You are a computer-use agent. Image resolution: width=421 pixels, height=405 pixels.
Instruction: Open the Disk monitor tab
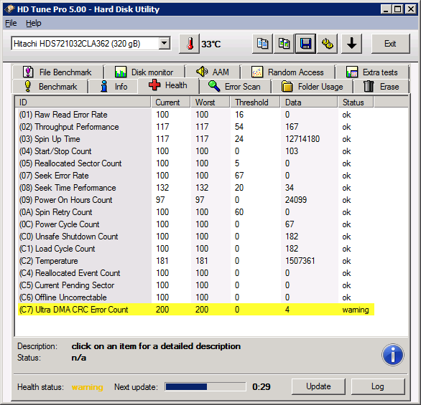click(144, 72)
